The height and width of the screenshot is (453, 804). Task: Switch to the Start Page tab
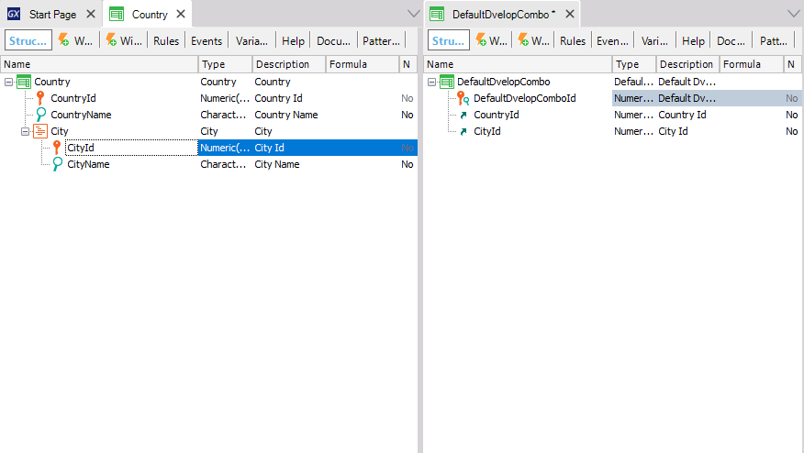pyautogui.click(x=51, y=14)
